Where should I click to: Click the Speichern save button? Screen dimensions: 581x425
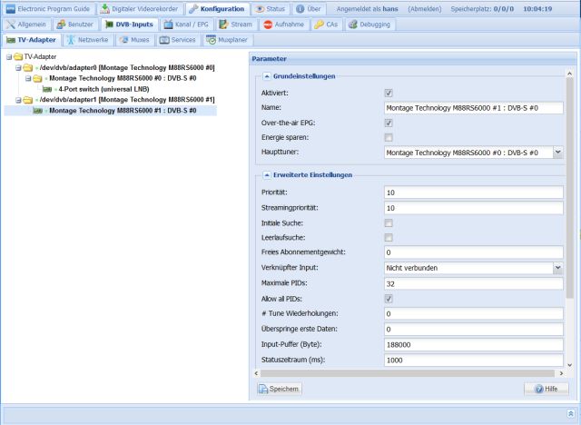280,389
